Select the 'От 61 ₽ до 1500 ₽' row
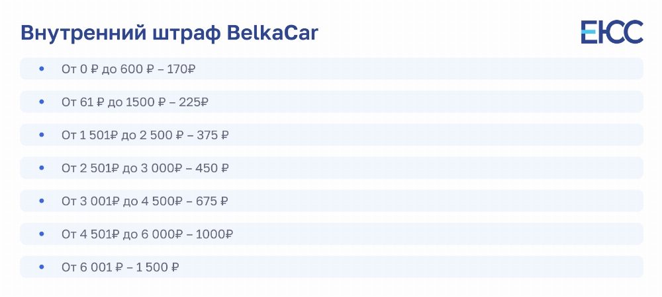The width and height of the screenshot is (662, 297). 332,102
